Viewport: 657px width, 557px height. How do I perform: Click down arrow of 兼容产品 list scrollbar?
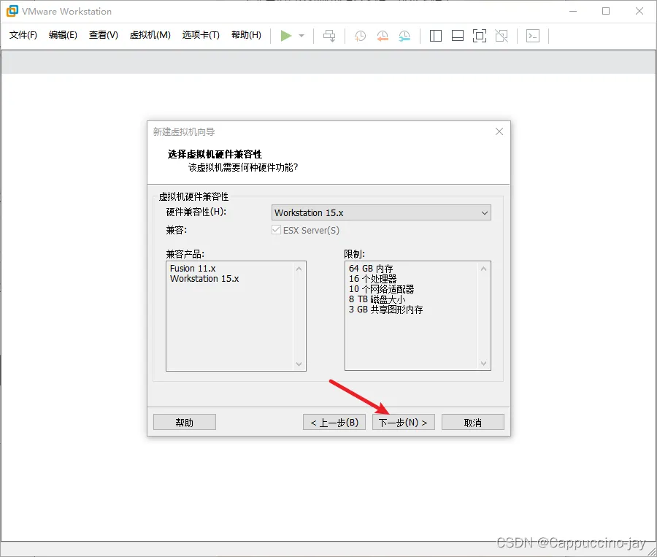click(299, 364)
